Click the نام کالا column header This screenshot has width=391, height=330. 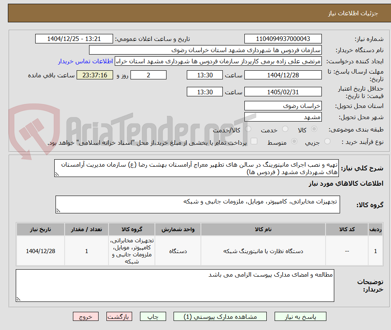(263, 230)
